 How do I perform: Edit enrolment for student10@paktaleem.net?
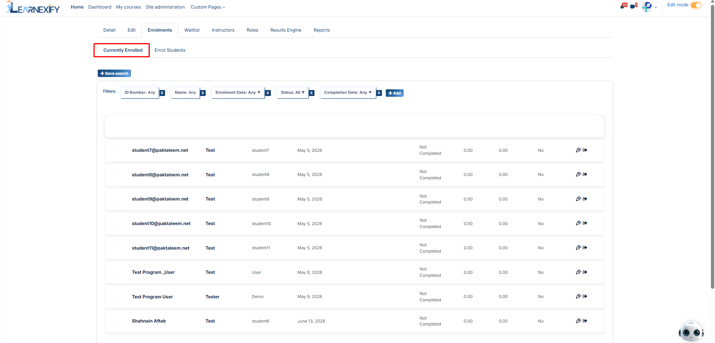pos(578,223)
